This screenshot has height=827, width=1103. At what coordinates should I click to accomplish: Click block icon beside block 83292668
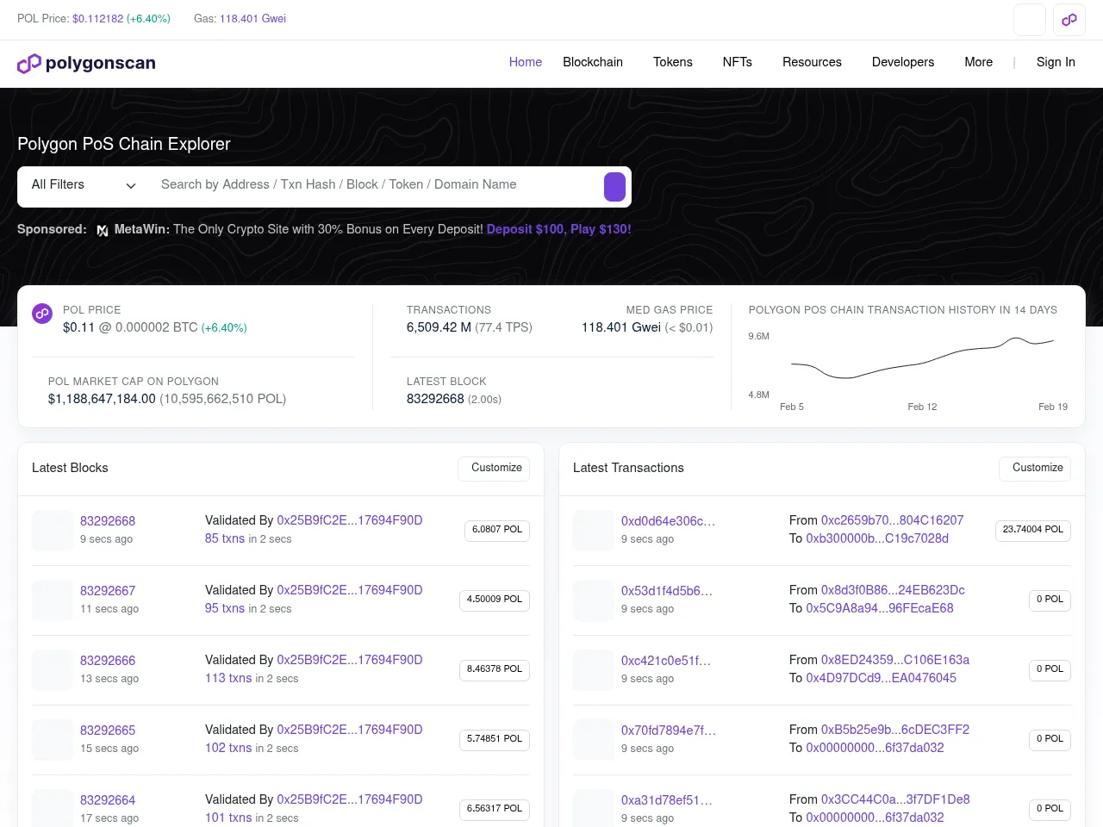coord(52,530)
